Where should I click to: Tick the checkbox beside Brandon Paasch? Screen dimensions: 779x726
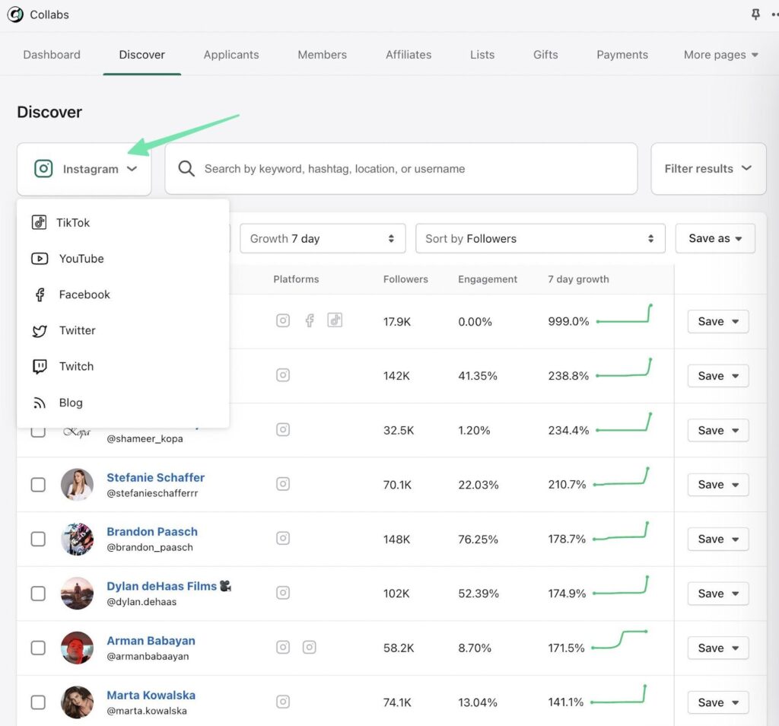pyautogui.click(x=38, y=539)
